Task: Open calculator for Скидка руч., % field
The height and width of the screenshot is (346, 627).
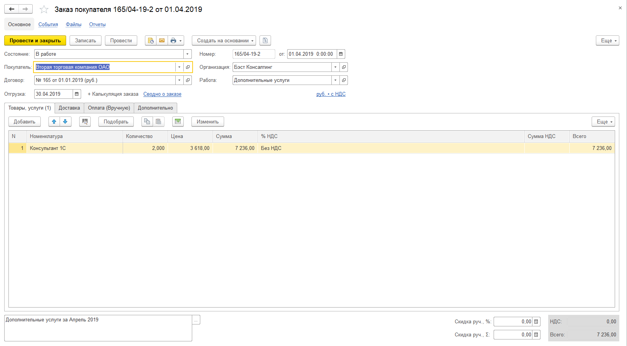Action: tap(536, 322)
